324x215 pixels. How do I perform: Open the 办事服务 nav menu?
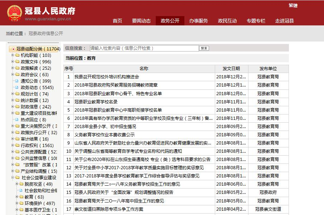tap(198, 21)
